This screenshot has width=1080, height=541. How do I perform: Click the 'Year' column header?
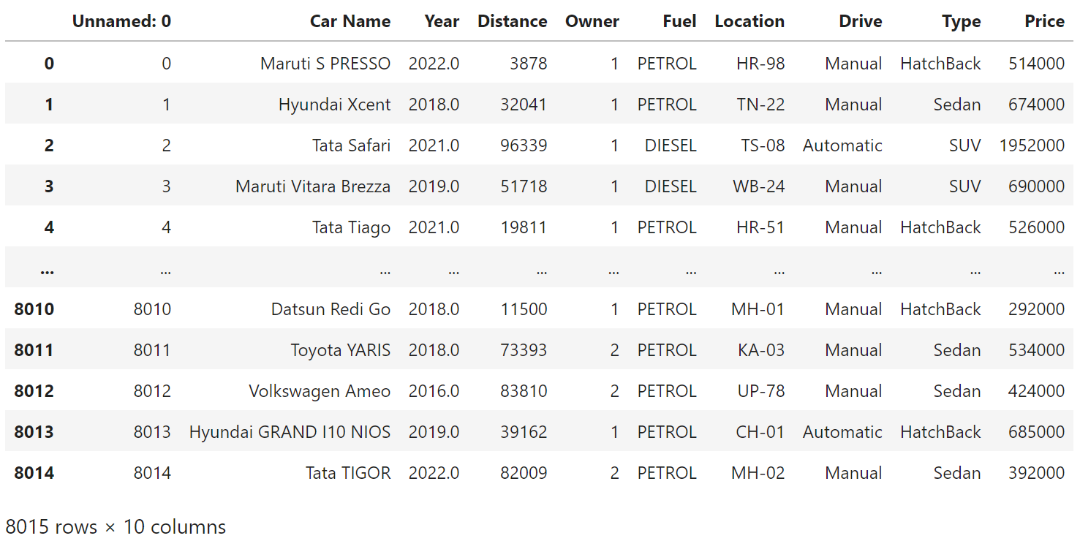442,21
